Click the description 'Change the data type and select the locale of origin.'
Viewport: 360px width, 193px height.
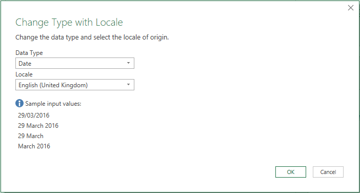92,37
